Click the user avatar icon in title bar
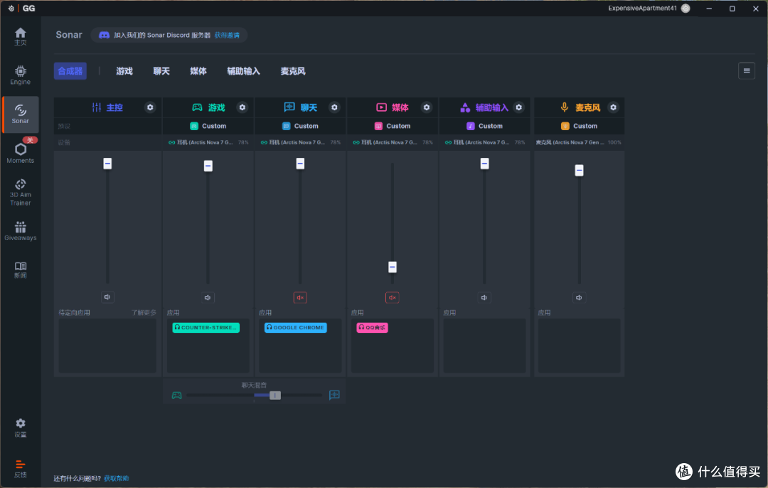768x488 pixels. (x=686, y=9)
